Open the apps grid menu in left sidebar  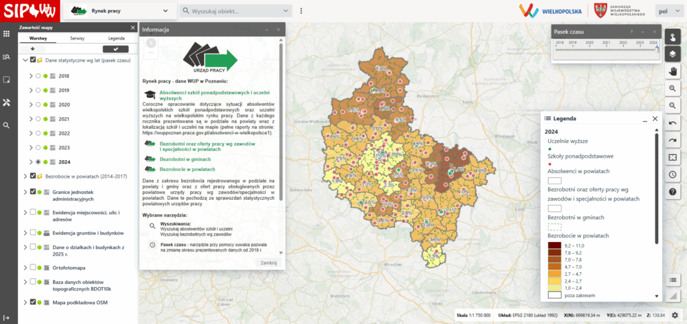tap(6, 34)
